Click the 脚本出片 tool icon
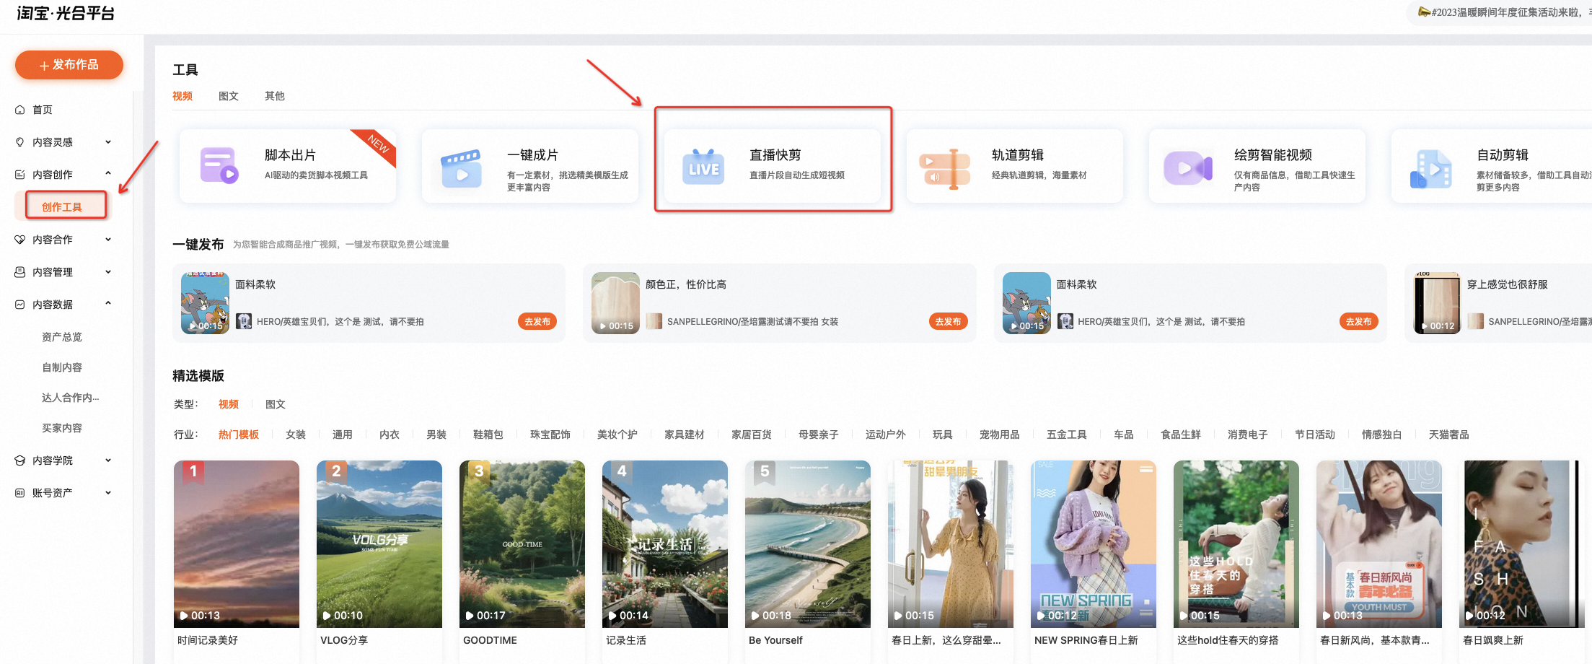The width and height of the screenshot is (1592, 664). [219, 166]
